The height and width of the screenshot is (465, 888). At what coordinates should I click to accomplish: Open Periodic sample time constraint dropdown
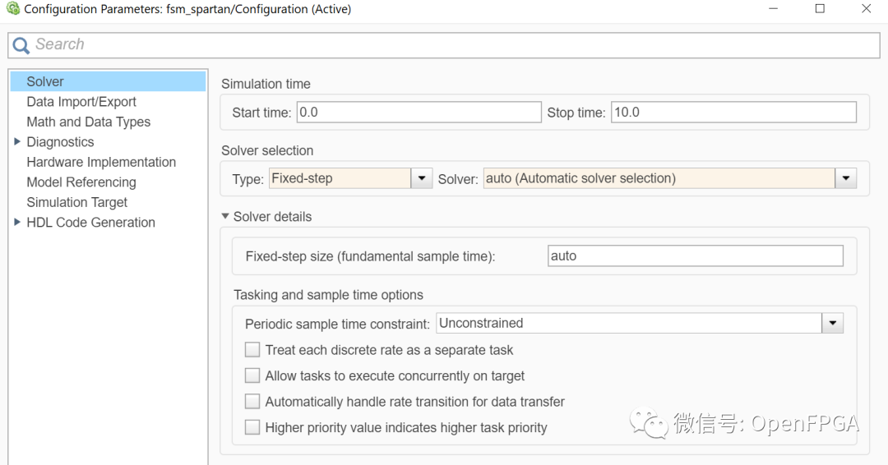(833, 324)
